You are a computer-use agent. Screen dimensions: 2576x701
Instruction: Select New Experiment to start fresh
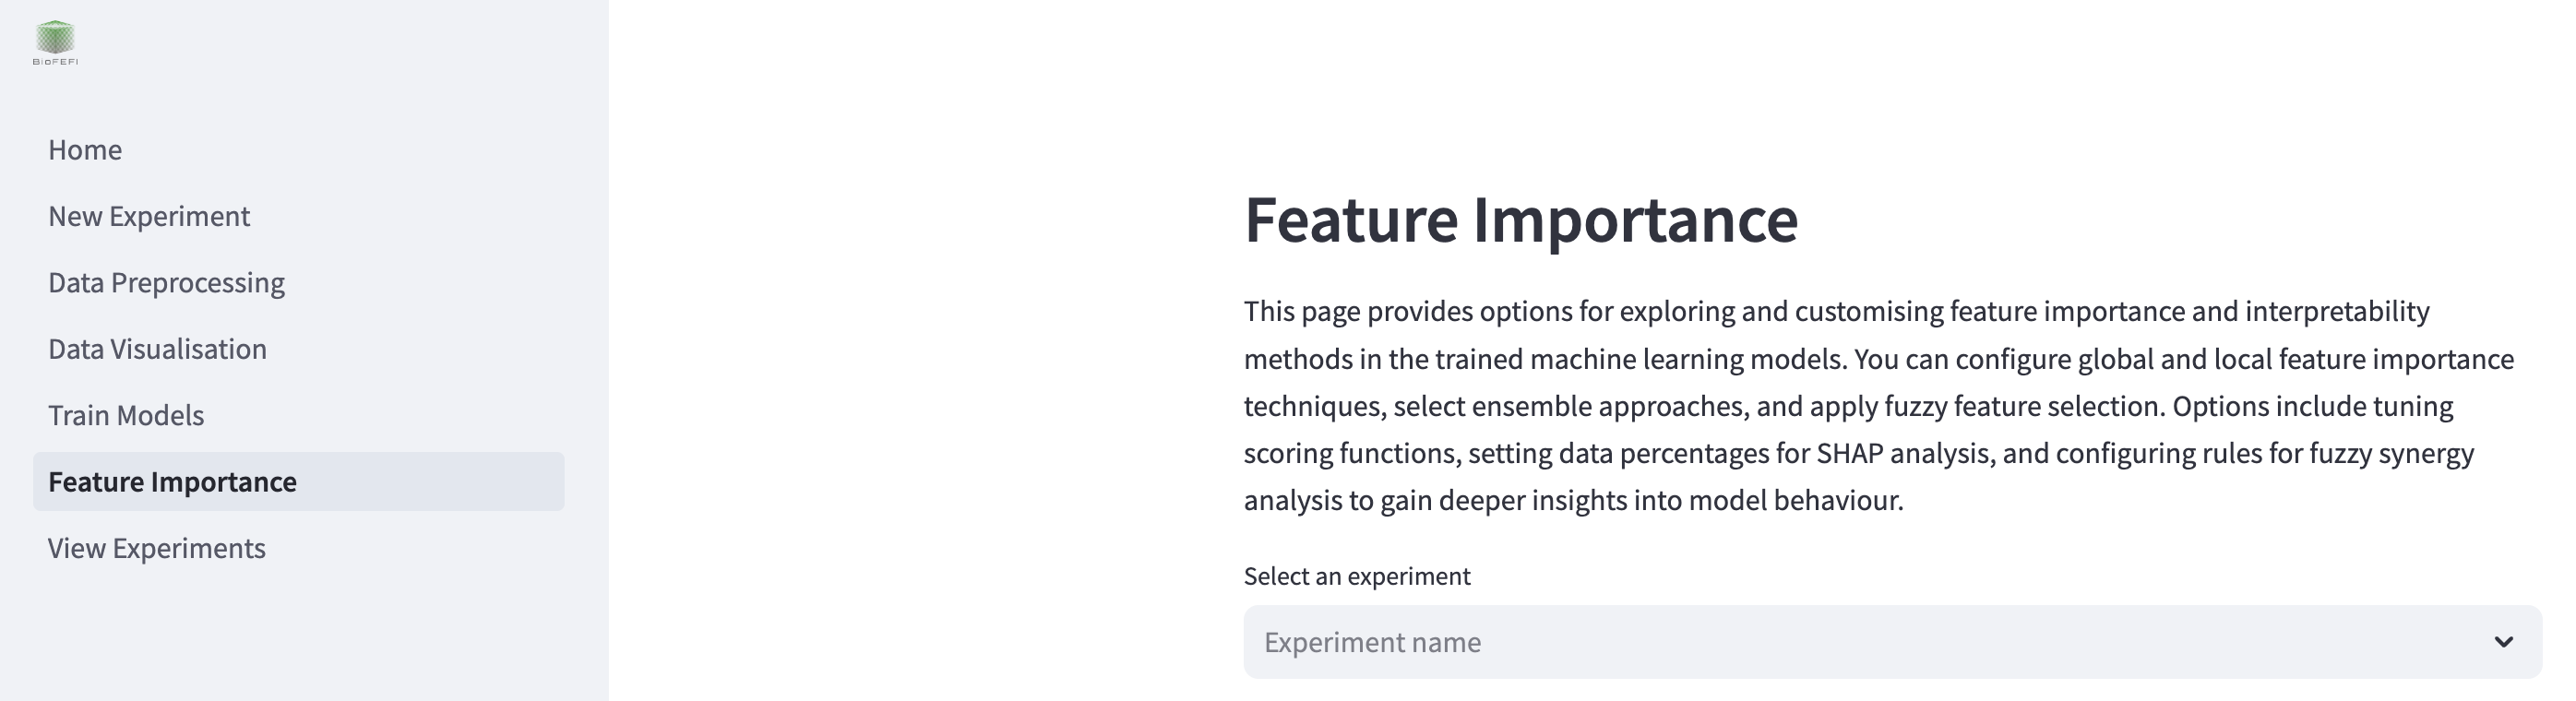point(148,216)
